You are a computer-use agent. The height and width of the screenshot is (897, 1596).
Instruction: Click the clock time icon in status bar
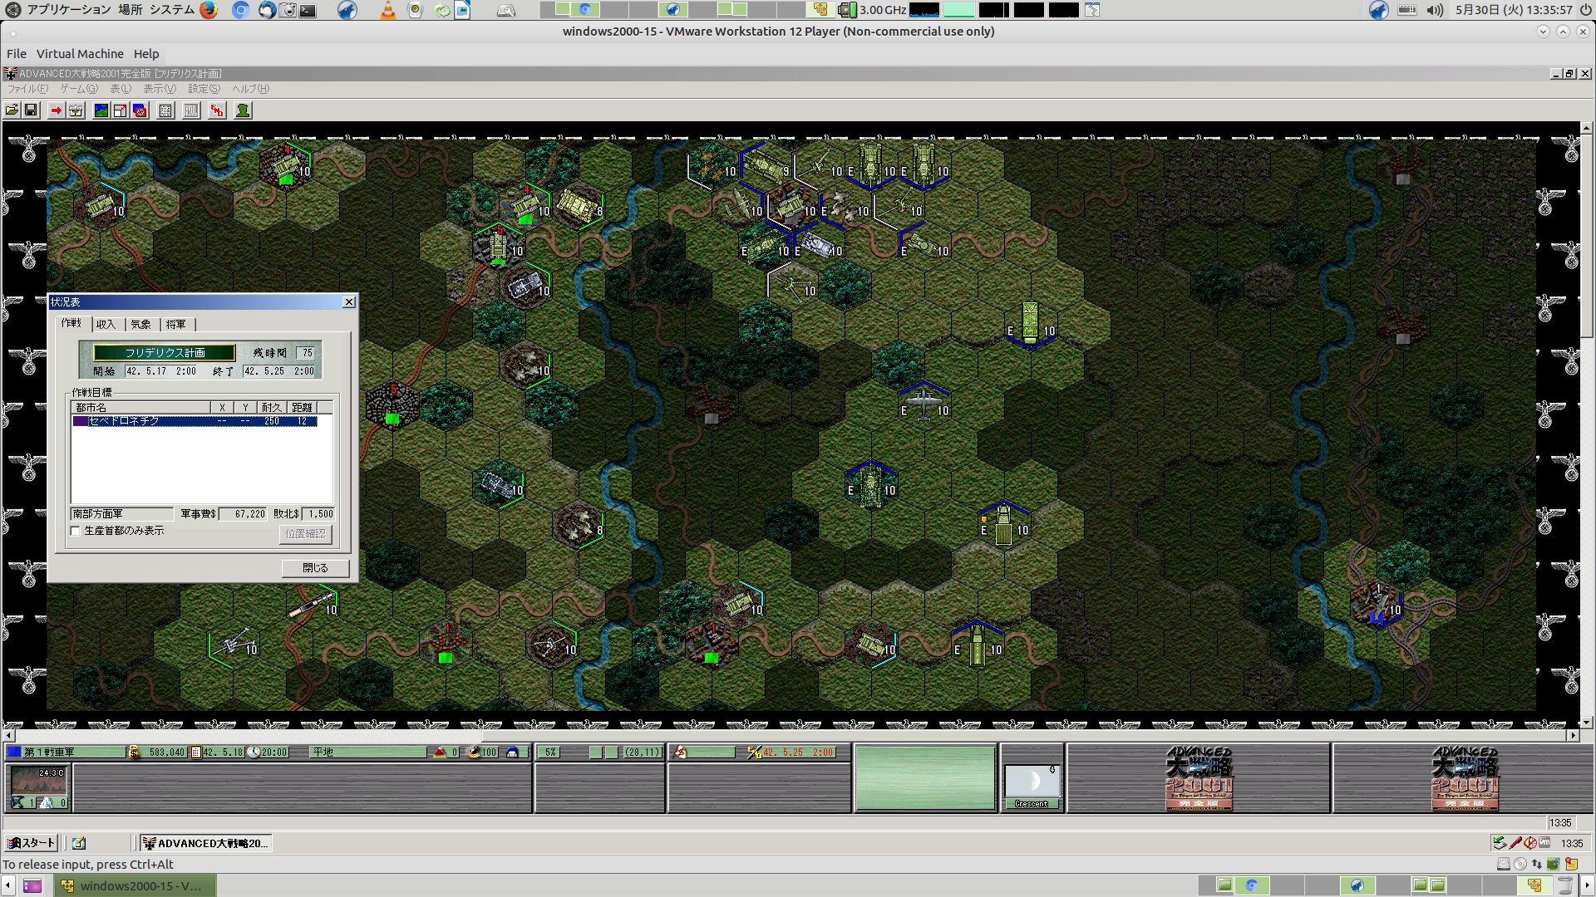253,752
